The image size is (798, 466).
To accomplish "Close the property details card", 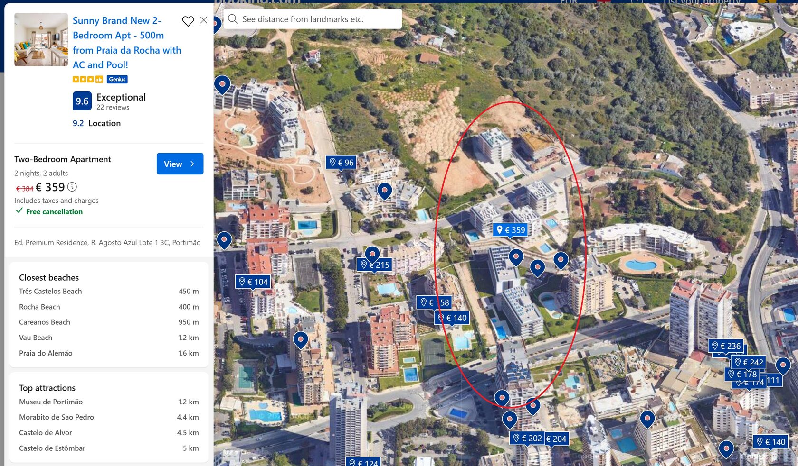I will [x=204, y=20].
